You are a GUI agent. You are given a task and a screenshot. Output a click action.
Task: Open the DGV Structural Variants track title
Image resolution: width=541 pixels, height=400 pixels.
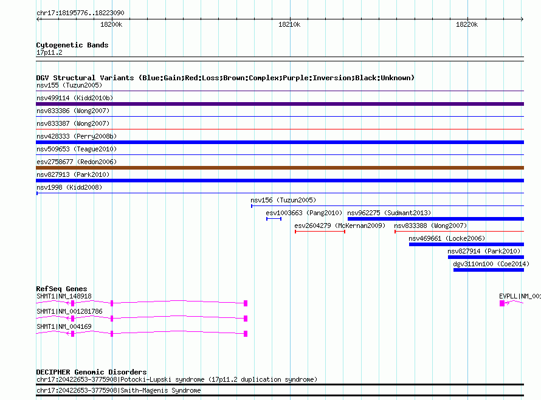click(225, 78)
